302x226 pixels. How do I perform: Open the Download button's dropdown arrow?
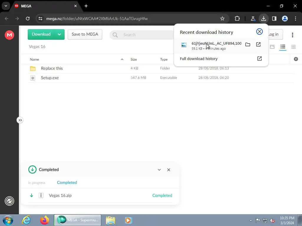coord(59,34)
